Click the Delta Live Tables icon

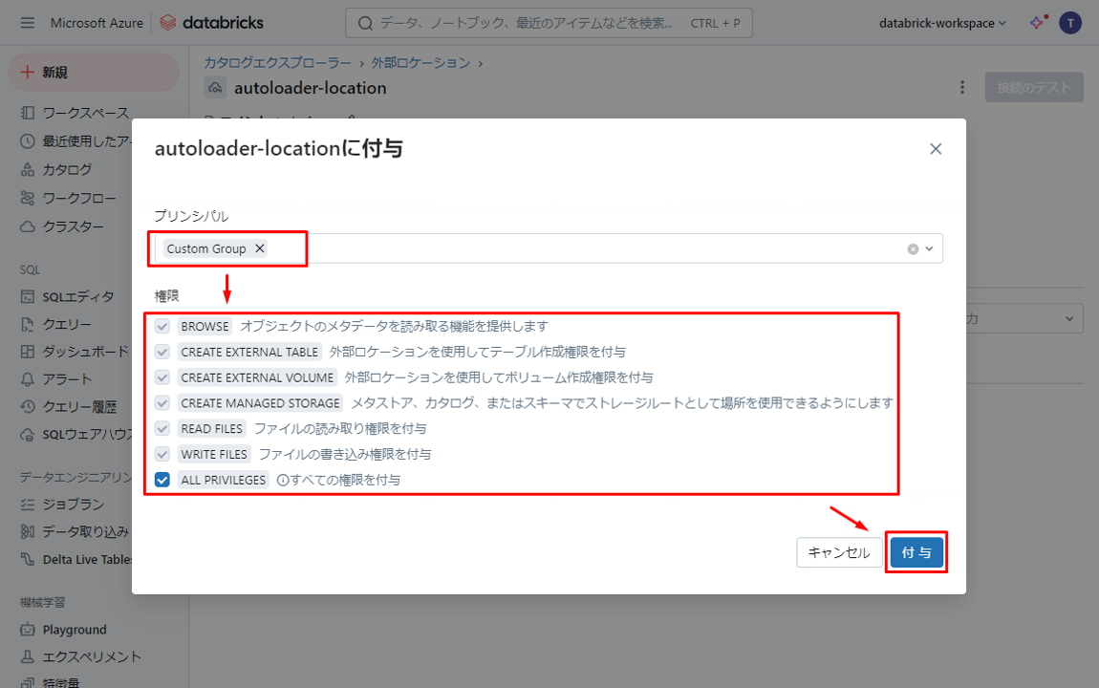[x=28, y=559]
